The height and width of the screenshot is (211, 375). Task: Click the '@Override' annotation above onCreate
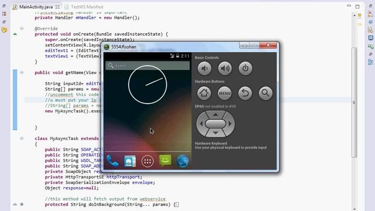[x=46, y=29]
